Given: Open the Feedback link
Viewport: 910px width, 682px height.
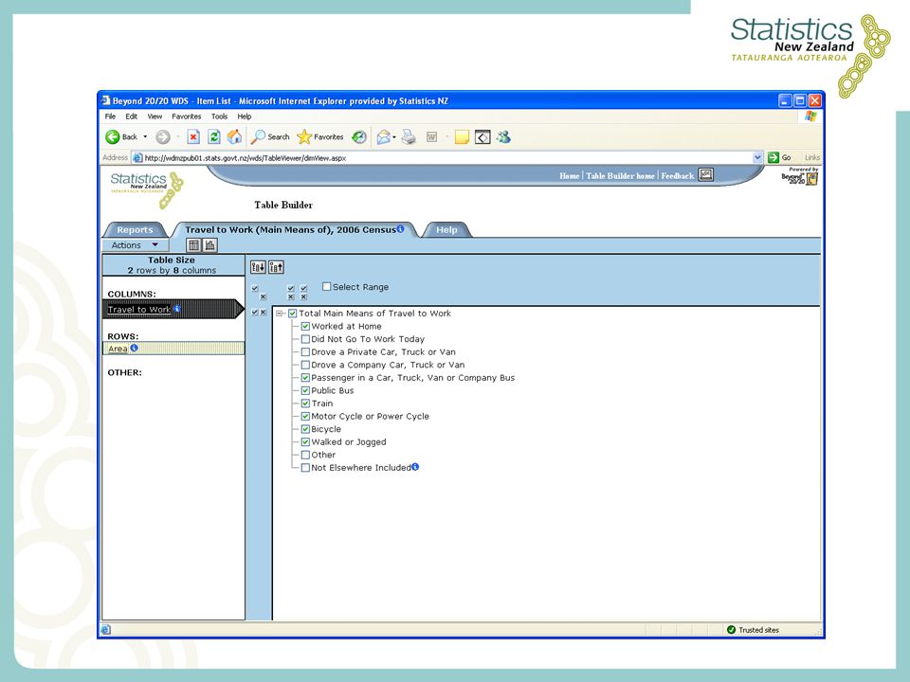Looking at the screenshot, I should (x=677, y=176).
